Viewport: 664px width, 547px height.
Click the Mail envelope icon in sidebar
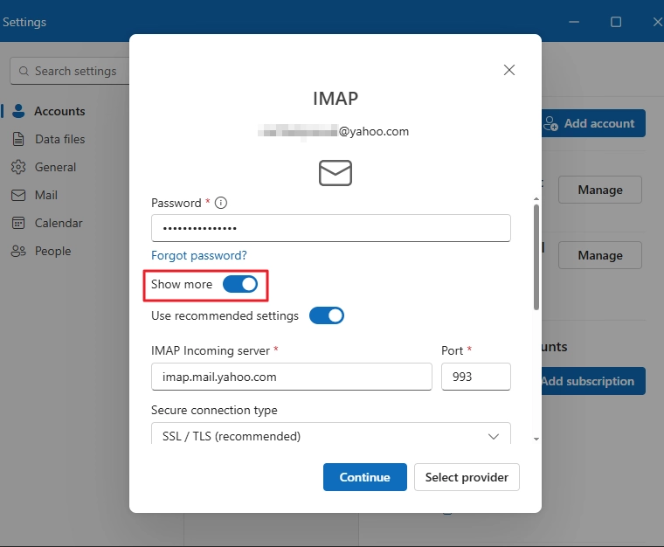pyautogui.click(x=18, y=195)
